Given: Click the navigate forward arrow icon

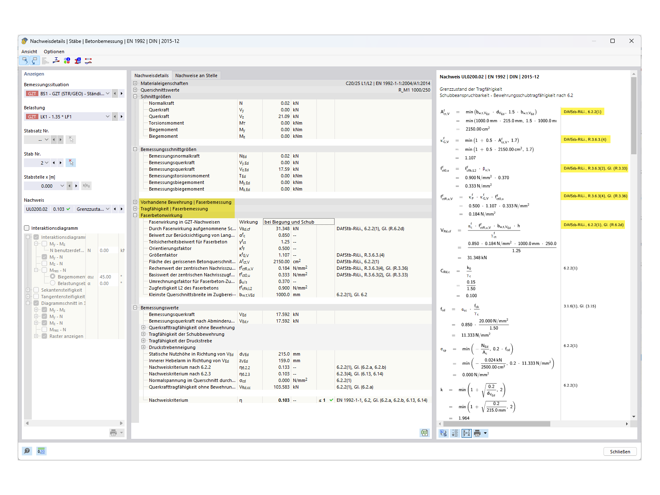Looking at the screenshot, I should [x=35, y=61].
